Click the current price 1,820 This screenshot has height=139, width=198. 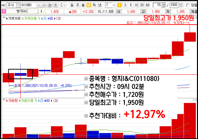[x=55, y=12]
